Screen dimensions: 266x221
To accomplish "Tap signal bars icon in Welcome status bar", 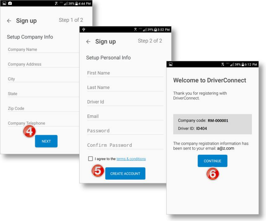I will click(x=232, y=64).
